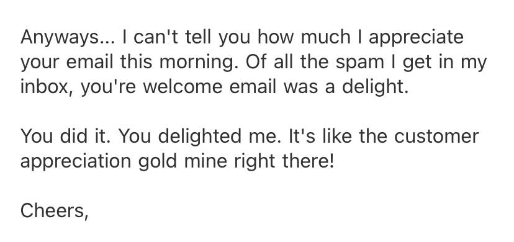
Task: Click the word "customer" in the message
Action: click(436, 137)
